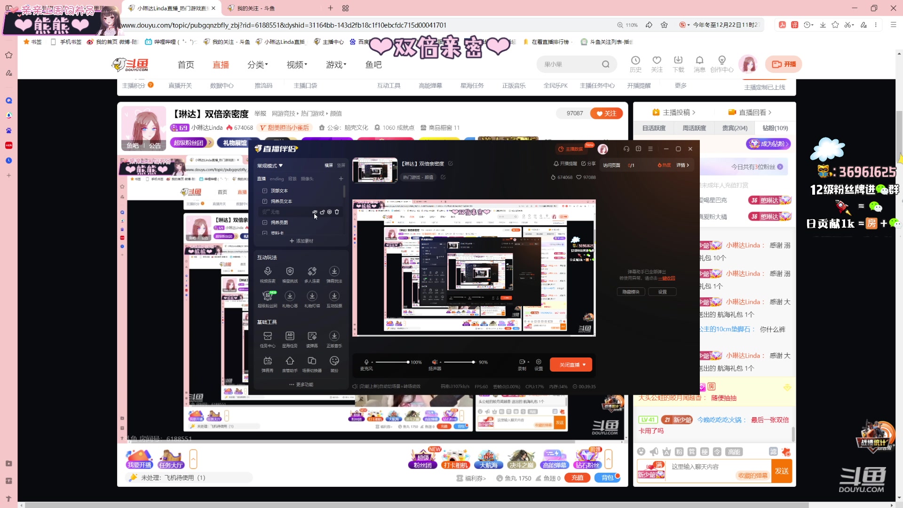Open customer service headset icon in 直播伴侣
Viewport: 903px width, 508px height.
click(626, 149)
